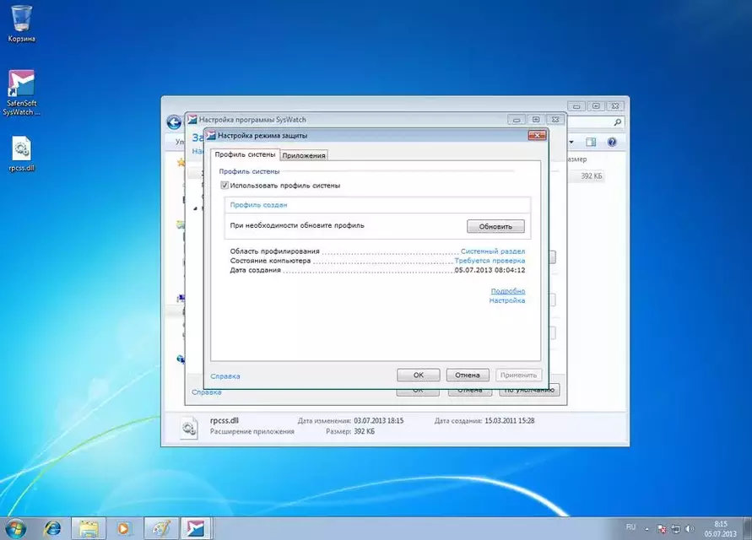Open the Windows Start menu
This screenshot has height=540, width=752.
pyautogui.click(x=15, y=528)
